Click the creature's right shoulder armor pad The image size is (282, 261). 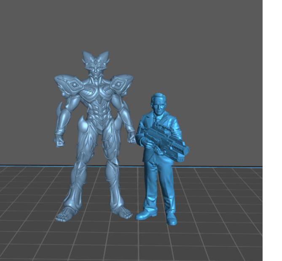(121, 83)
